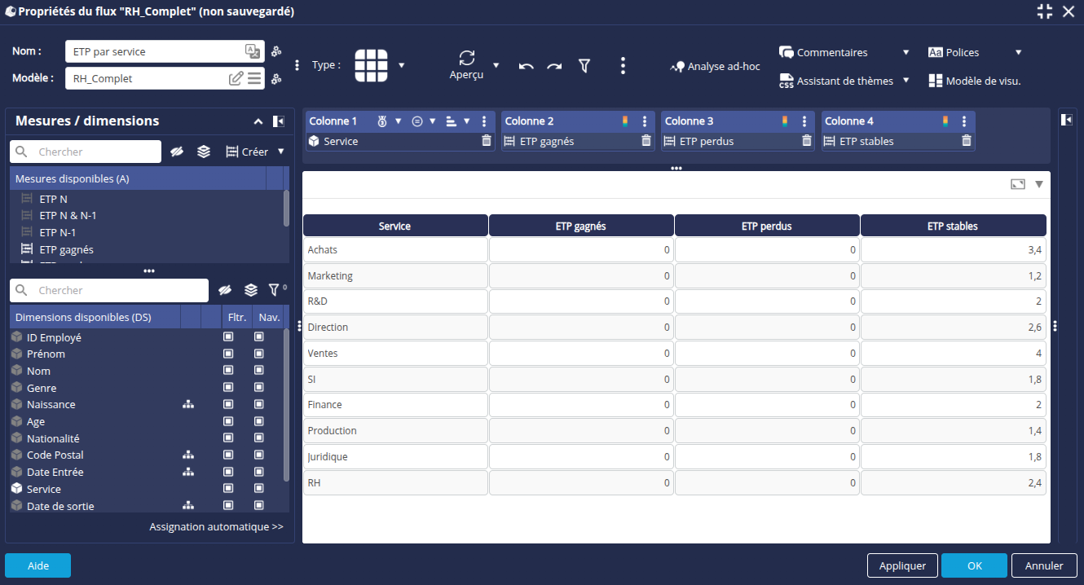This screenshot has width=1084, height=585.
Task: Click the undo arrow icon
Action: point(526,66)
